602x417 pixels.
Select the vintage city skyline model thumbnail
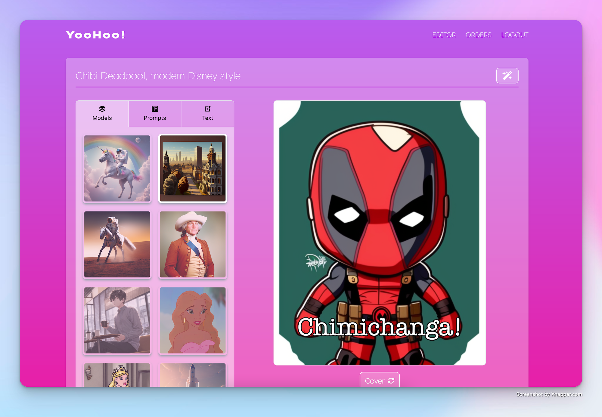tap(193, 168)
